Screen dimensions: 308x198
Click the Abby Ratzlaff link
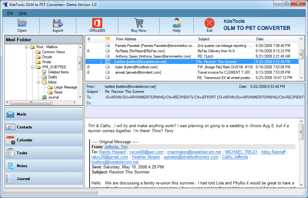point(273,152)
